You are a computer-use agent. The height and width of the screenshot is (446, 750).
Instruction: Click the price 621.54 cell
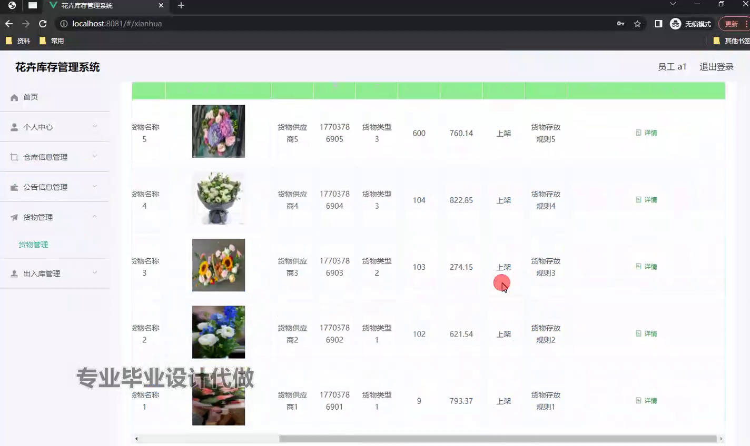[x=461, y=334]
